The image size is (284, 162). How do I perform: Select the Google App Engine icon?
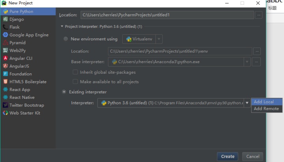coord(6,35)
